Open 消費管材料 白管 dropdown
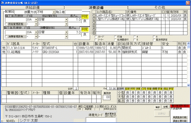The height and width of the screenshot is (123, 191). (66, 32)
